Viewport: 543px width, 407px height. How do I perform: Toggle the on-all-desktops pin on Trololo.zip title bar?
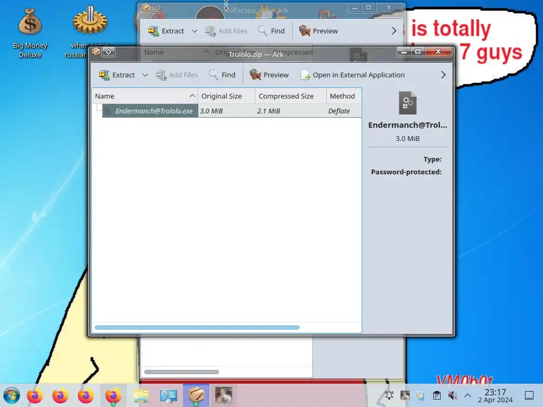[108, 51]
